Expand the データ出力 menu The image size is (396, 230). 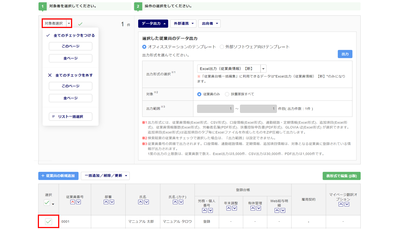click(153, 24)
